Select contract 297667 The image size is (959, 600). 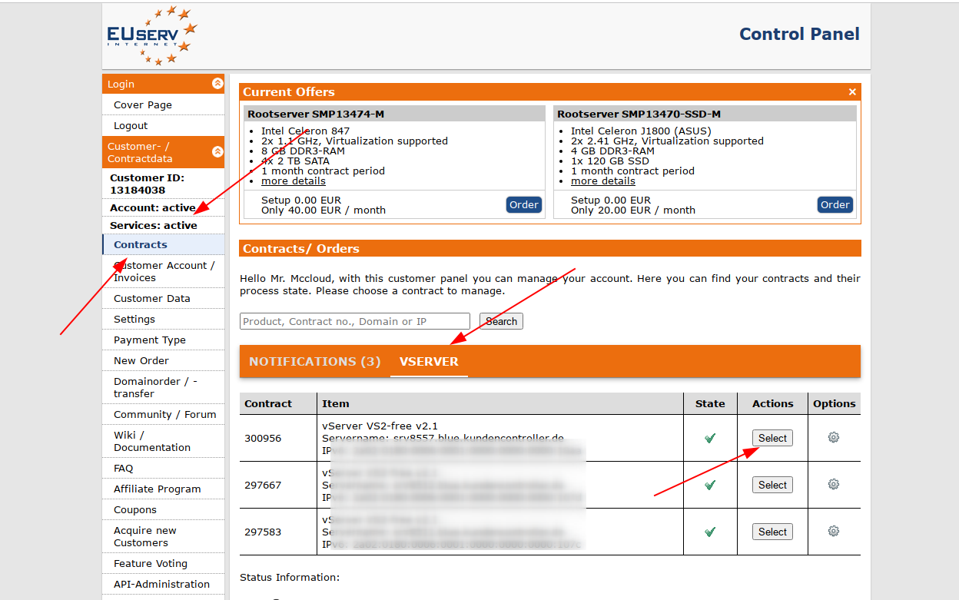point(772,485)
